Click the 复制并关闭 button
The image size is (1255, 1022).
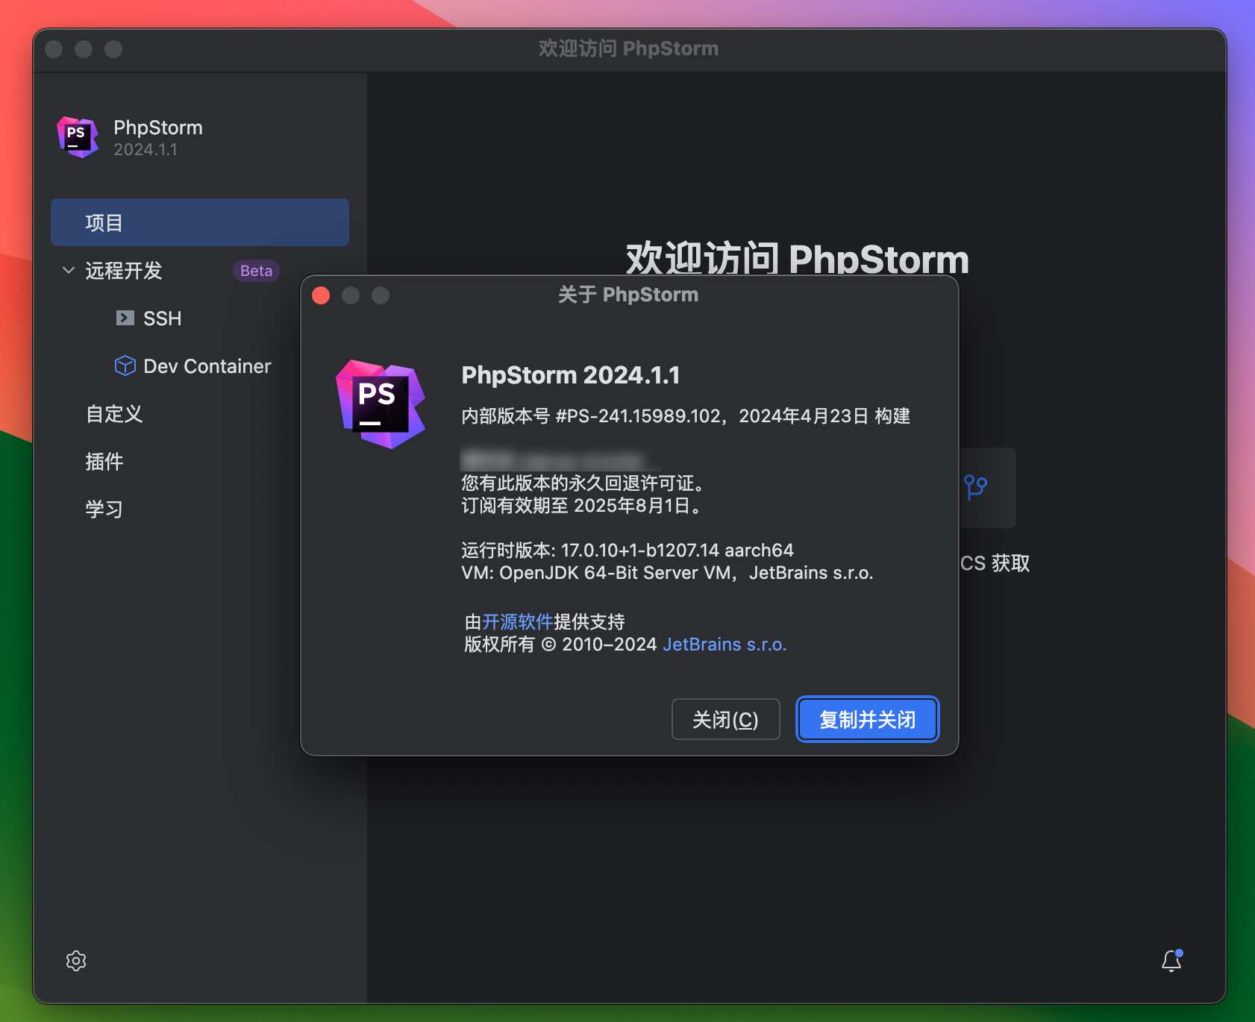pos(867,719)
